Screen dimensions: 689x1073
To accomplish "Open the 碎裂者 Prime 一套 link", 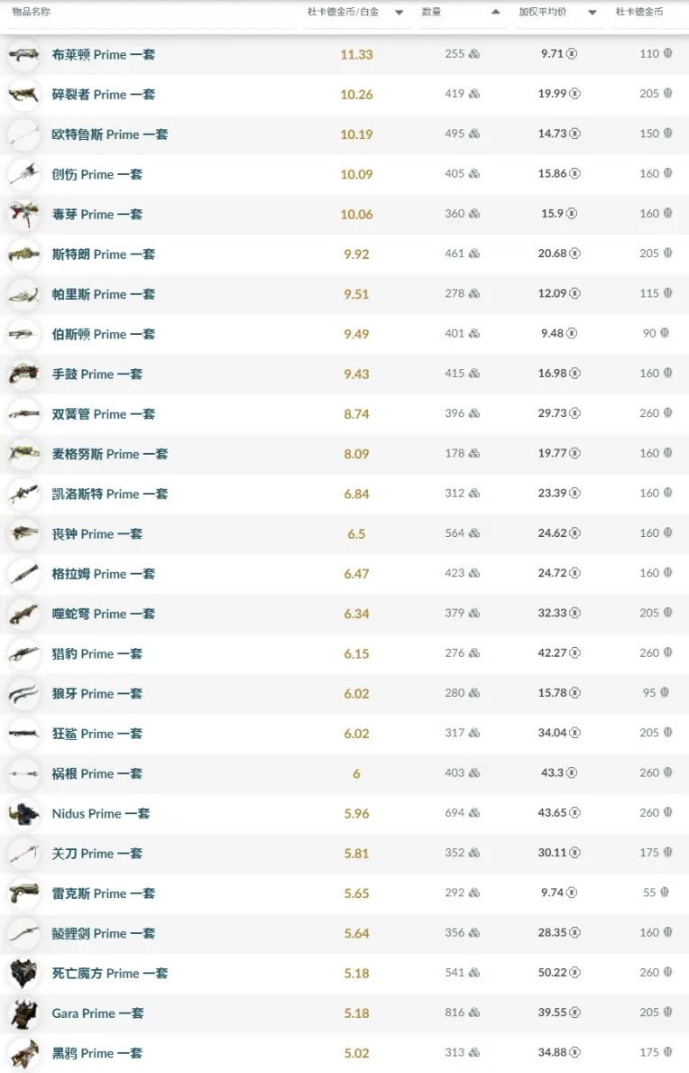I will tap(104, 95).
